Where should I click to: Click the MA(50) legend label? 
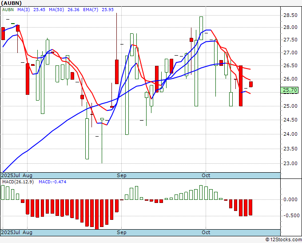click(56, 10)
